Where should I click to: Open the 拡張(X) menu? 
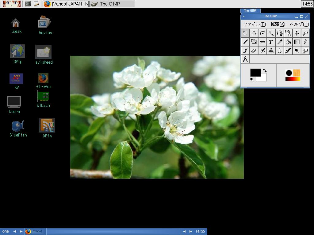click(x=278, y=24)
